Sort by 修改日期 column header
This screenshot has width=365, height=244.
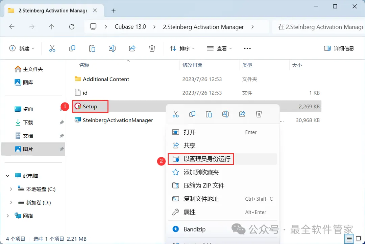click(192, 65)
